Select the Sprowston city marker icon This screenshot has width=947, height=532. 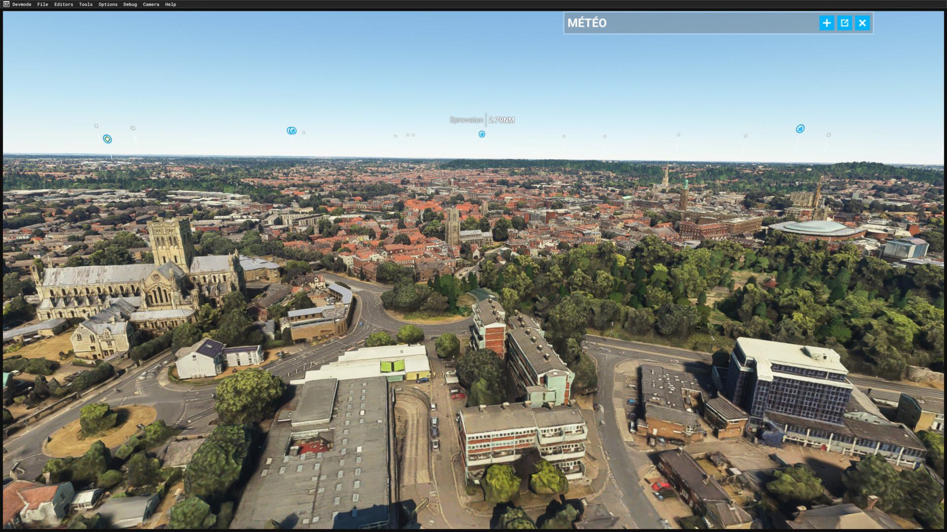(x=482, y=134)
